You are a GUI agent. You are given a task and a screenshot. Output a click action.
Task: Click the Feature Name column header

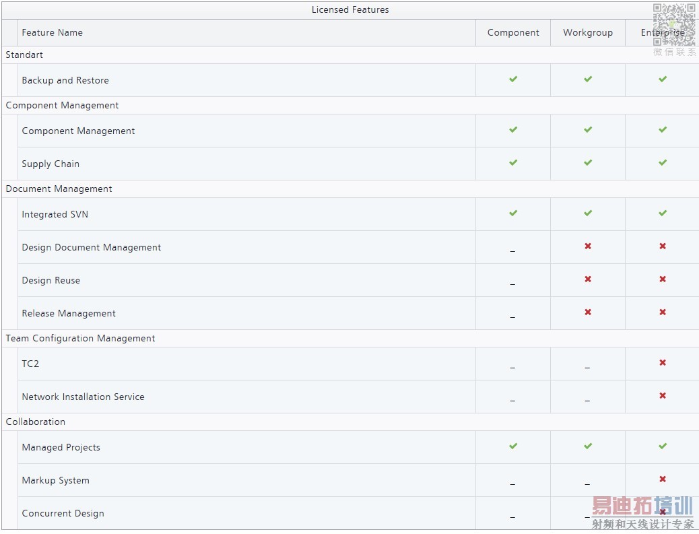[x=52, y=32]
